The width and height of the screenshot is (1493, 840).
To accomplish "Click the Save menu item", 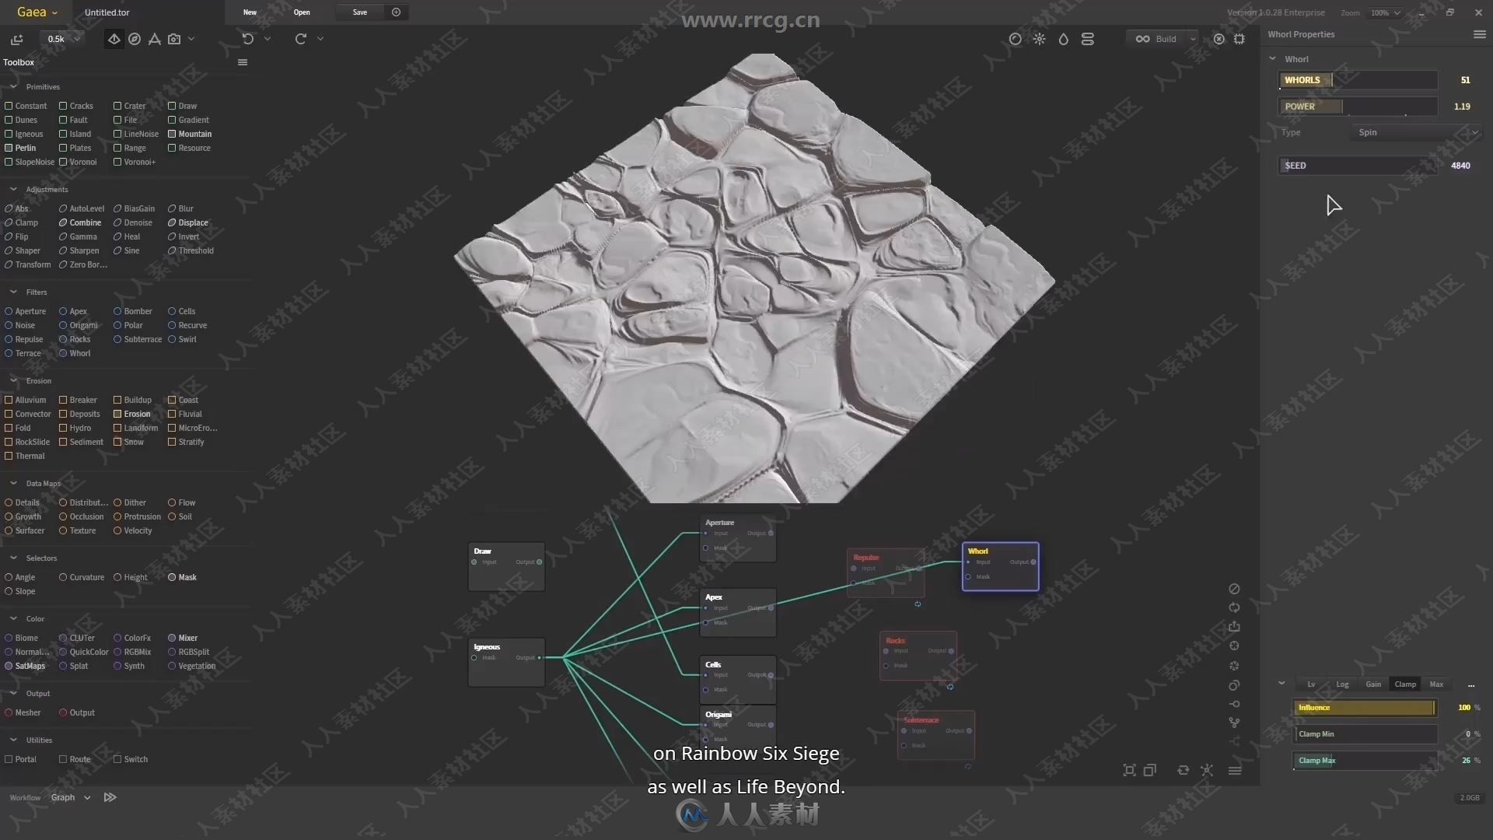I will [x=359, y=12].
